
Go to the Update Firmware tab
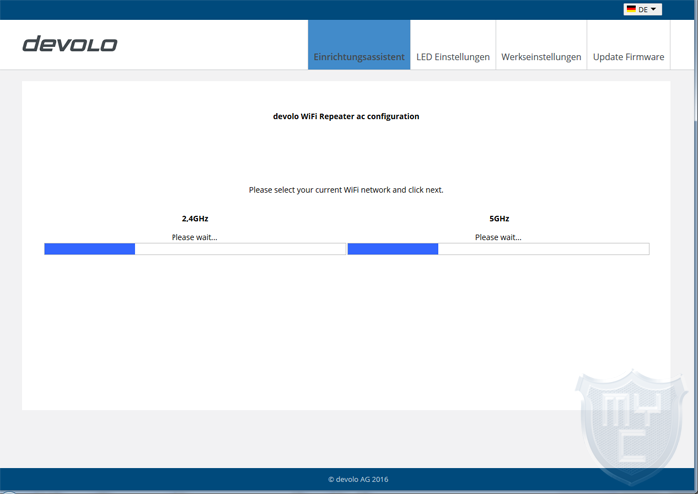[628, 45]
